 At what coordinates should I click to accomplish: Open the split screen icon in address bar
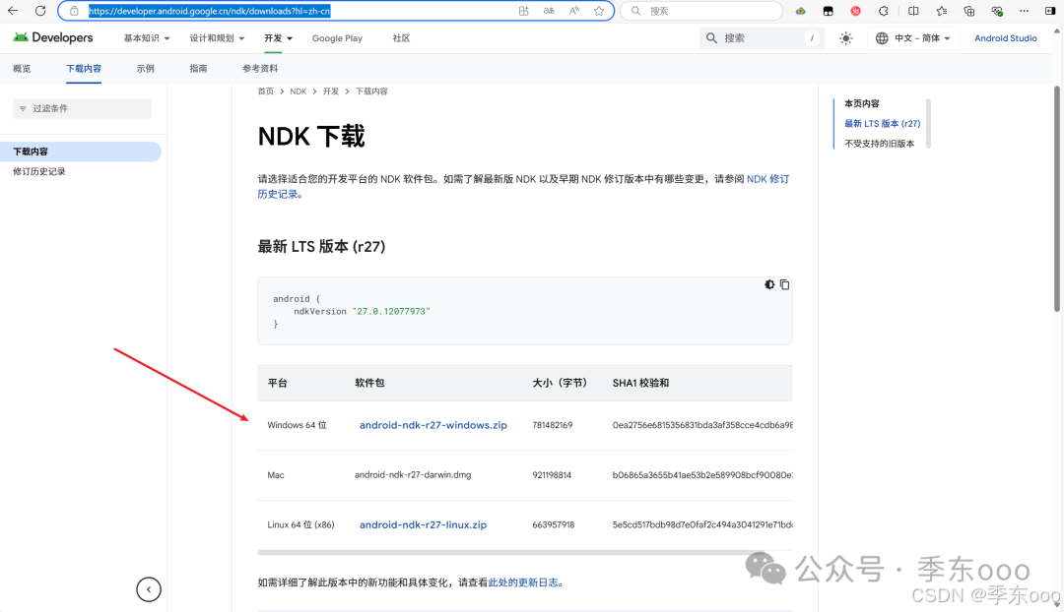(523, 11)
